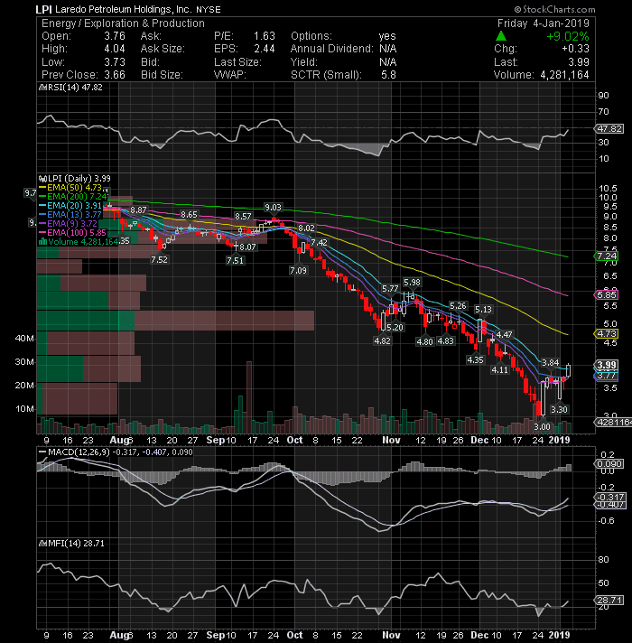Screen dimensions: 632x643
Task: Click the EPS value 2.44
Action: tap(265, 49)
